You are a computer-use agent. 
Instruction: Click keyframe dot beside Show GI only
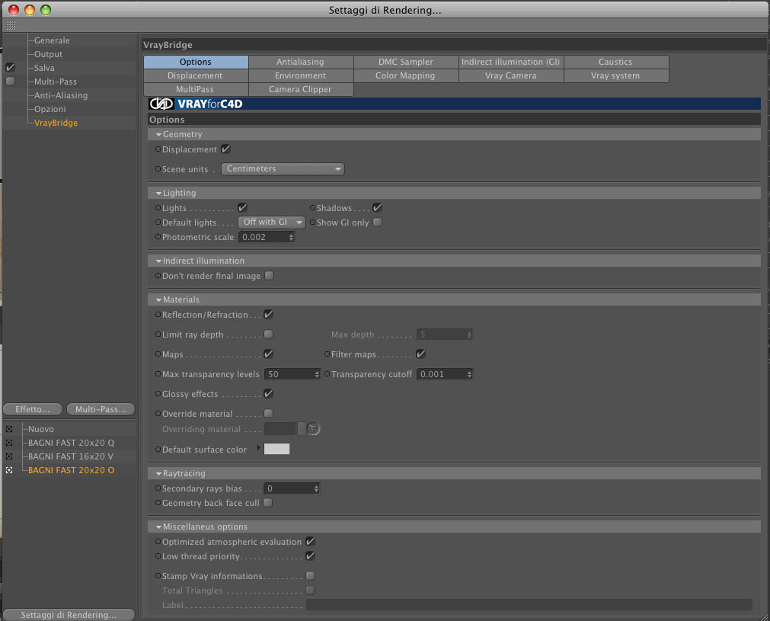[312, 222]
